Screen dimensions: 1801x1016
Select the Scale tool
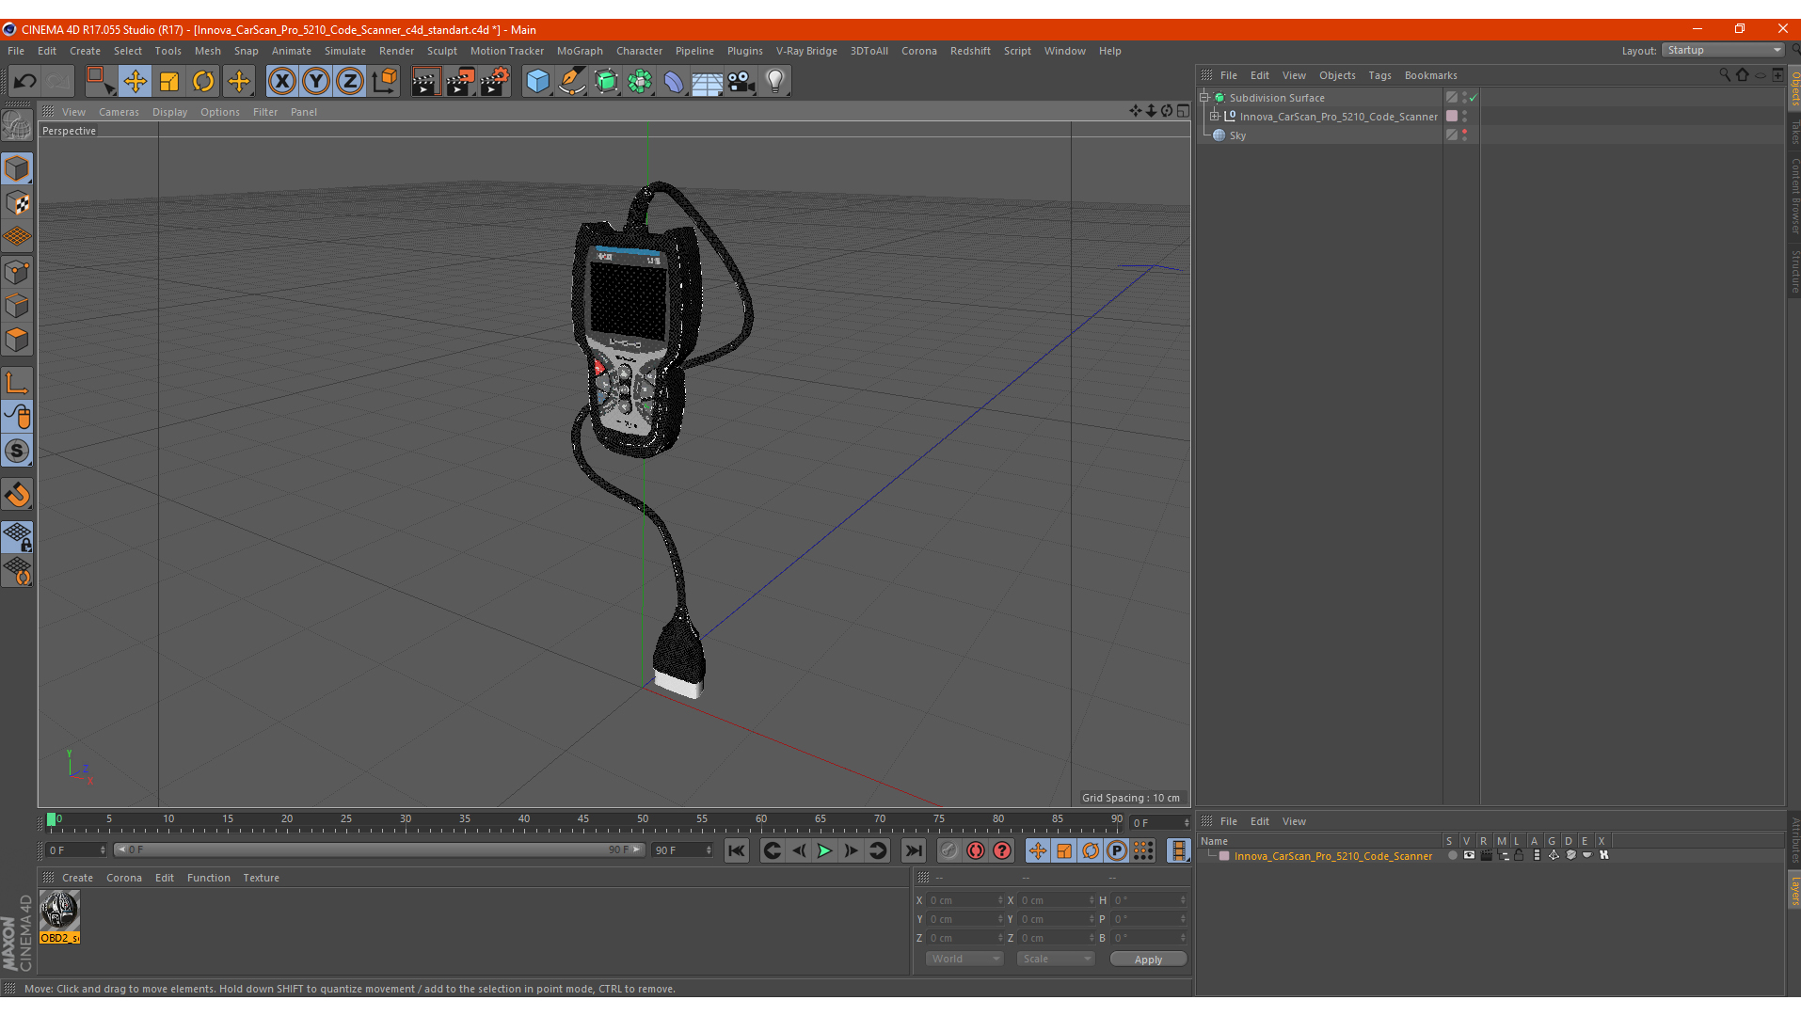[169, 82]
